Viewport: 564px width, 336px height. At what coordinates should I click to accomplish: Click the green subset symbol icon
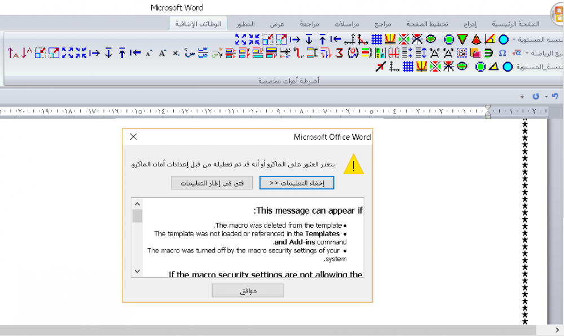tap(488, 53)
